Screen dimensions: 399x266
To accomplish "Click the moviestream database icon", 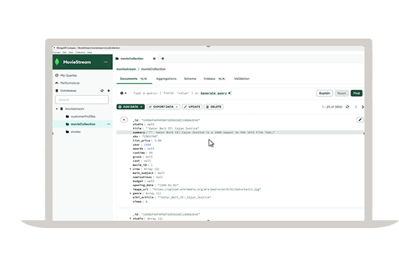I will (62, 109).
